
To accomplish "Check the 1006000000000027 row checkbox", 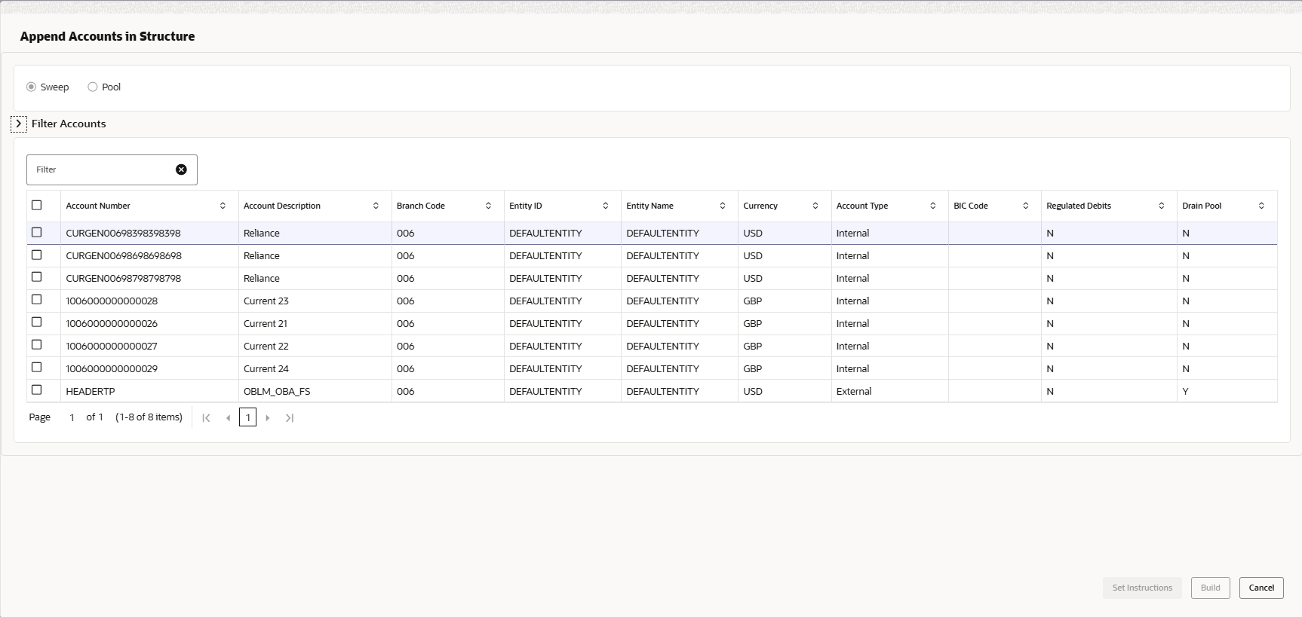I will click(36, 344).
